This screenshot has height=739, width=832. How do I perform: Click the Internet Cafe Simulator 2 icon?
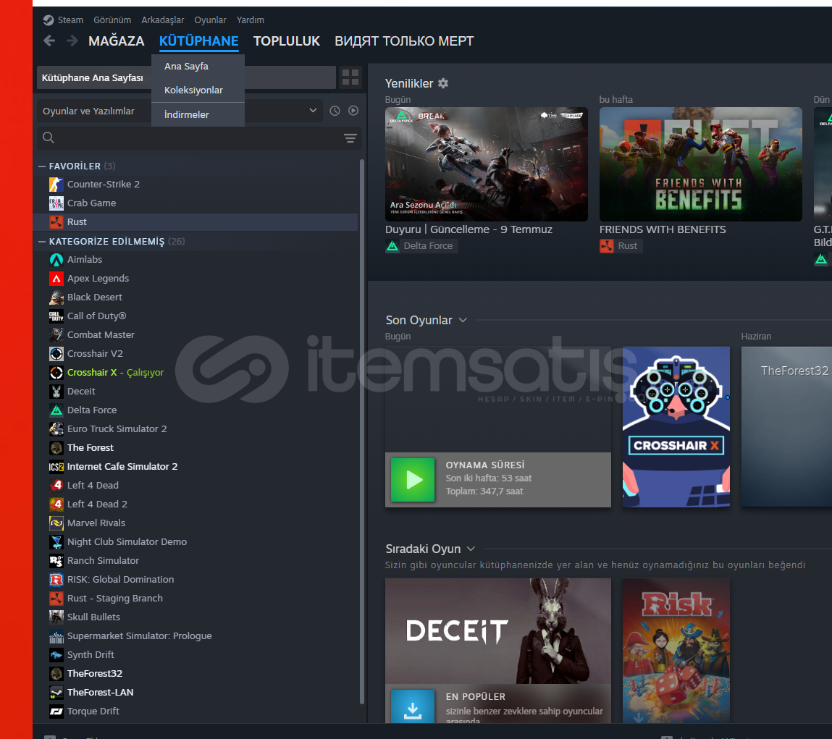[56, 467]
